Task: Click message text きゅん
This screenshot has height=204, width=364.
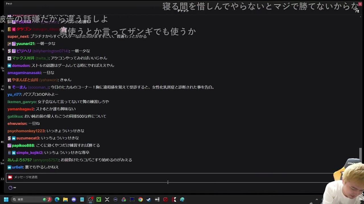Action: pos(65,80)
